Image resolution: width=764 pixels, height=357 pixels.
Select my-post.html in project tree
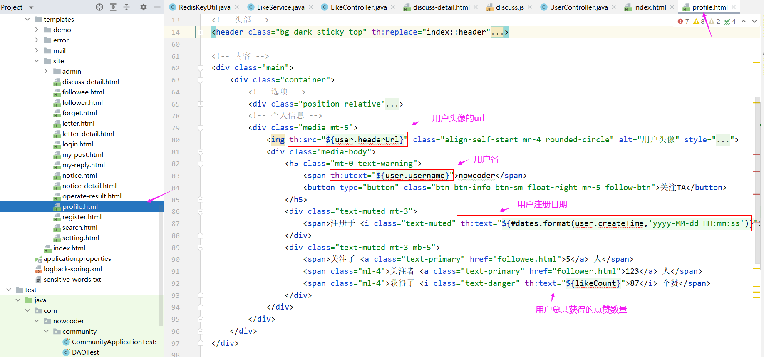click(x=82, y=154)
